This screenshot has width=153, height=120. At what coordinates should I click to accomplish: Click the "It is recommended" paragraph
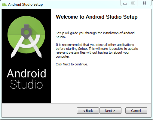click(x=97, y=50)
